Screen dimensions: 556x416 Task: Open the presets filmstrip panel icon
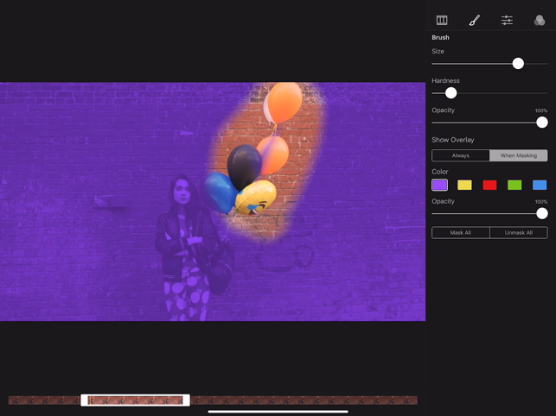click(x=442, y=20)
